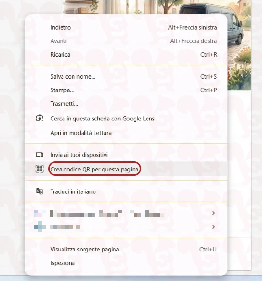Click the blue cross extension icon
The width and height of the screenshot is (262, 281).
tap(40, 227)
